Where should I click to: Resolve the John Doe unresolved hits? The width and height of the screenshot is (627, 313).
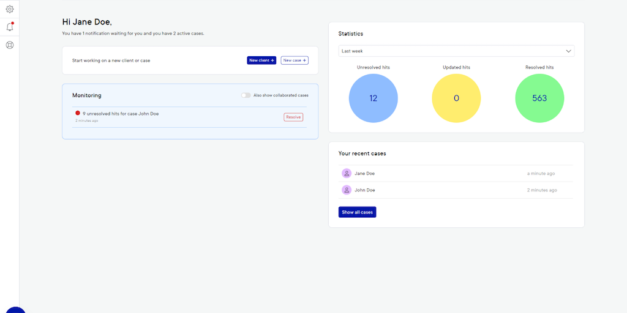[x=293, y=117]
